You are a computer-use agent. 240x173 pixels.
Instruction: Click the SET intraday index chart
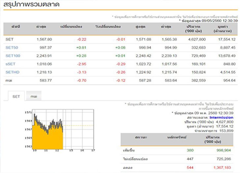tap(60, 130)
